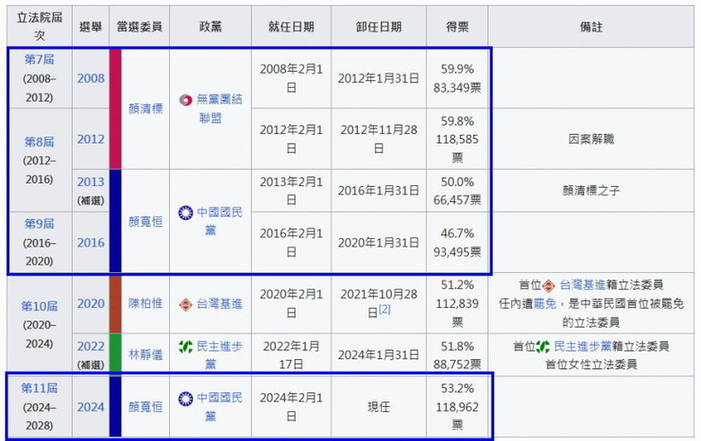Screen dimensions: 701x441
Task: Click footnote reference [2] after 2021年10月28日
Action: (384, 310)
